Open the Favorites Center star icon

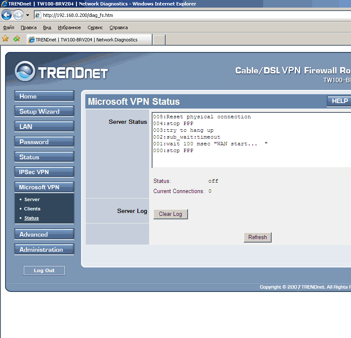point(5,39)
